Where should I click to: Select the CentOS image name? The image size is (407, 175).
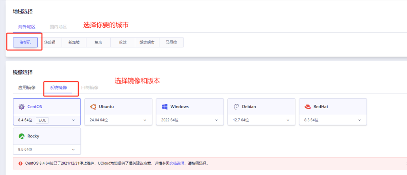click(x=35, y=107)
